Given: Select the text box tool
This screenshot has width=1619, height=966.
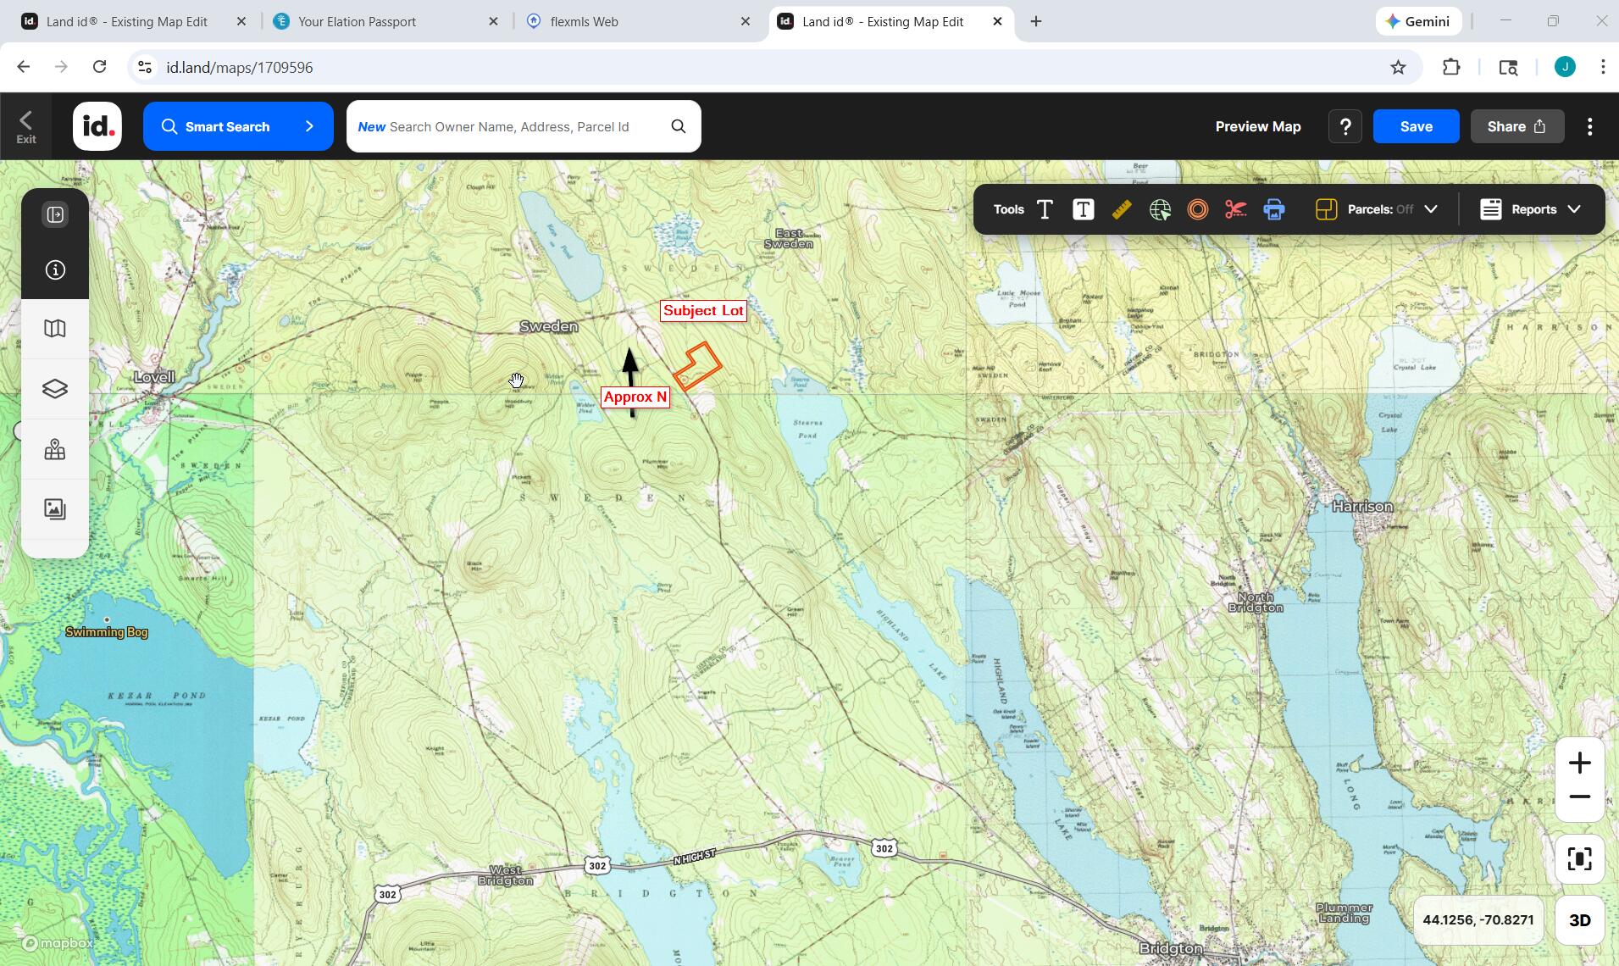Looking at the screenshot, I should click(x=1084, y=209).
